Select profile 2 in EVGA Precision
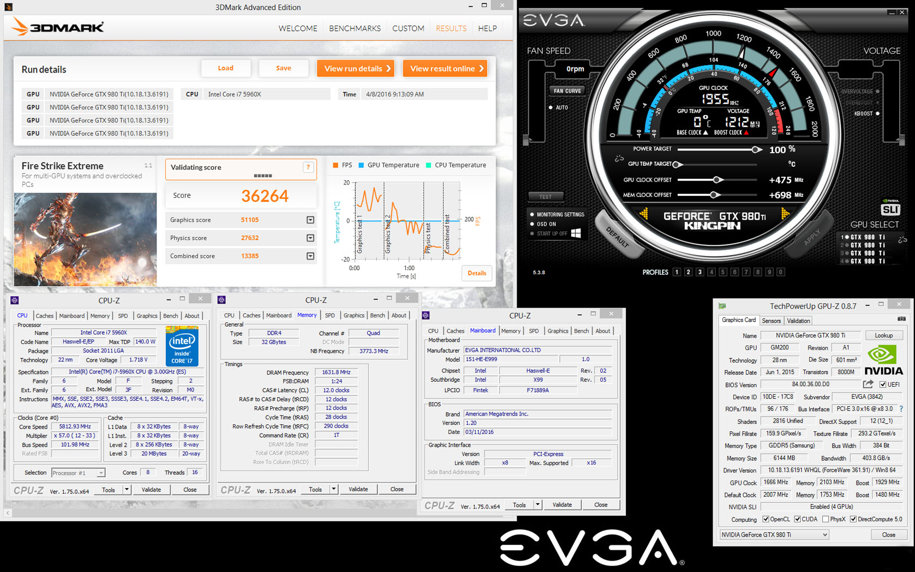 pyautogui.click(x=688, y=272)
